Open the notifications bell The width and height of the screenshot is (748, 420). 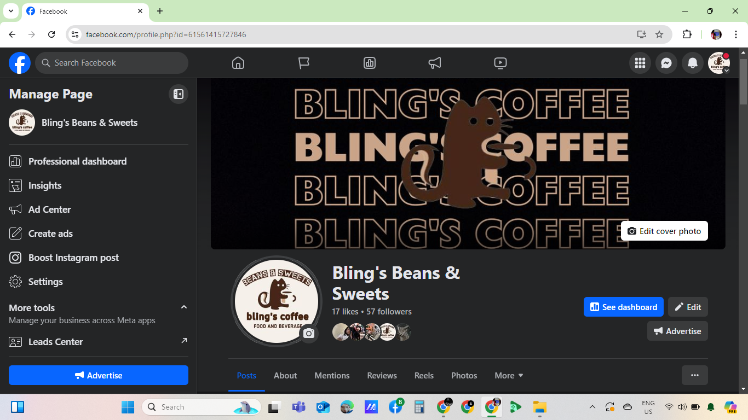click(x=693, y=63)
